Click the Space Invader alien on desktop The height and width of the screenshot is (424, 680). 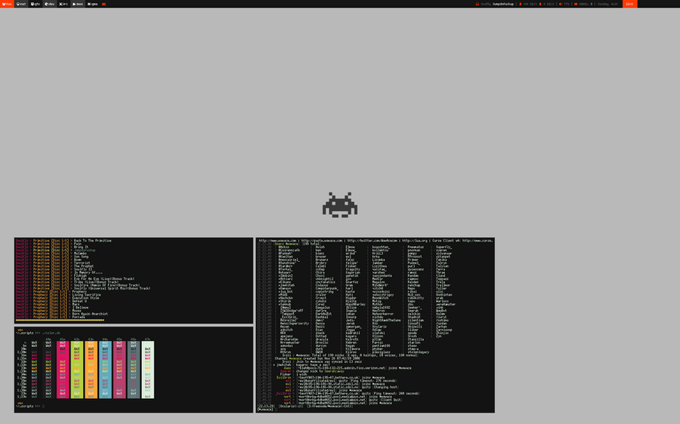340,205
